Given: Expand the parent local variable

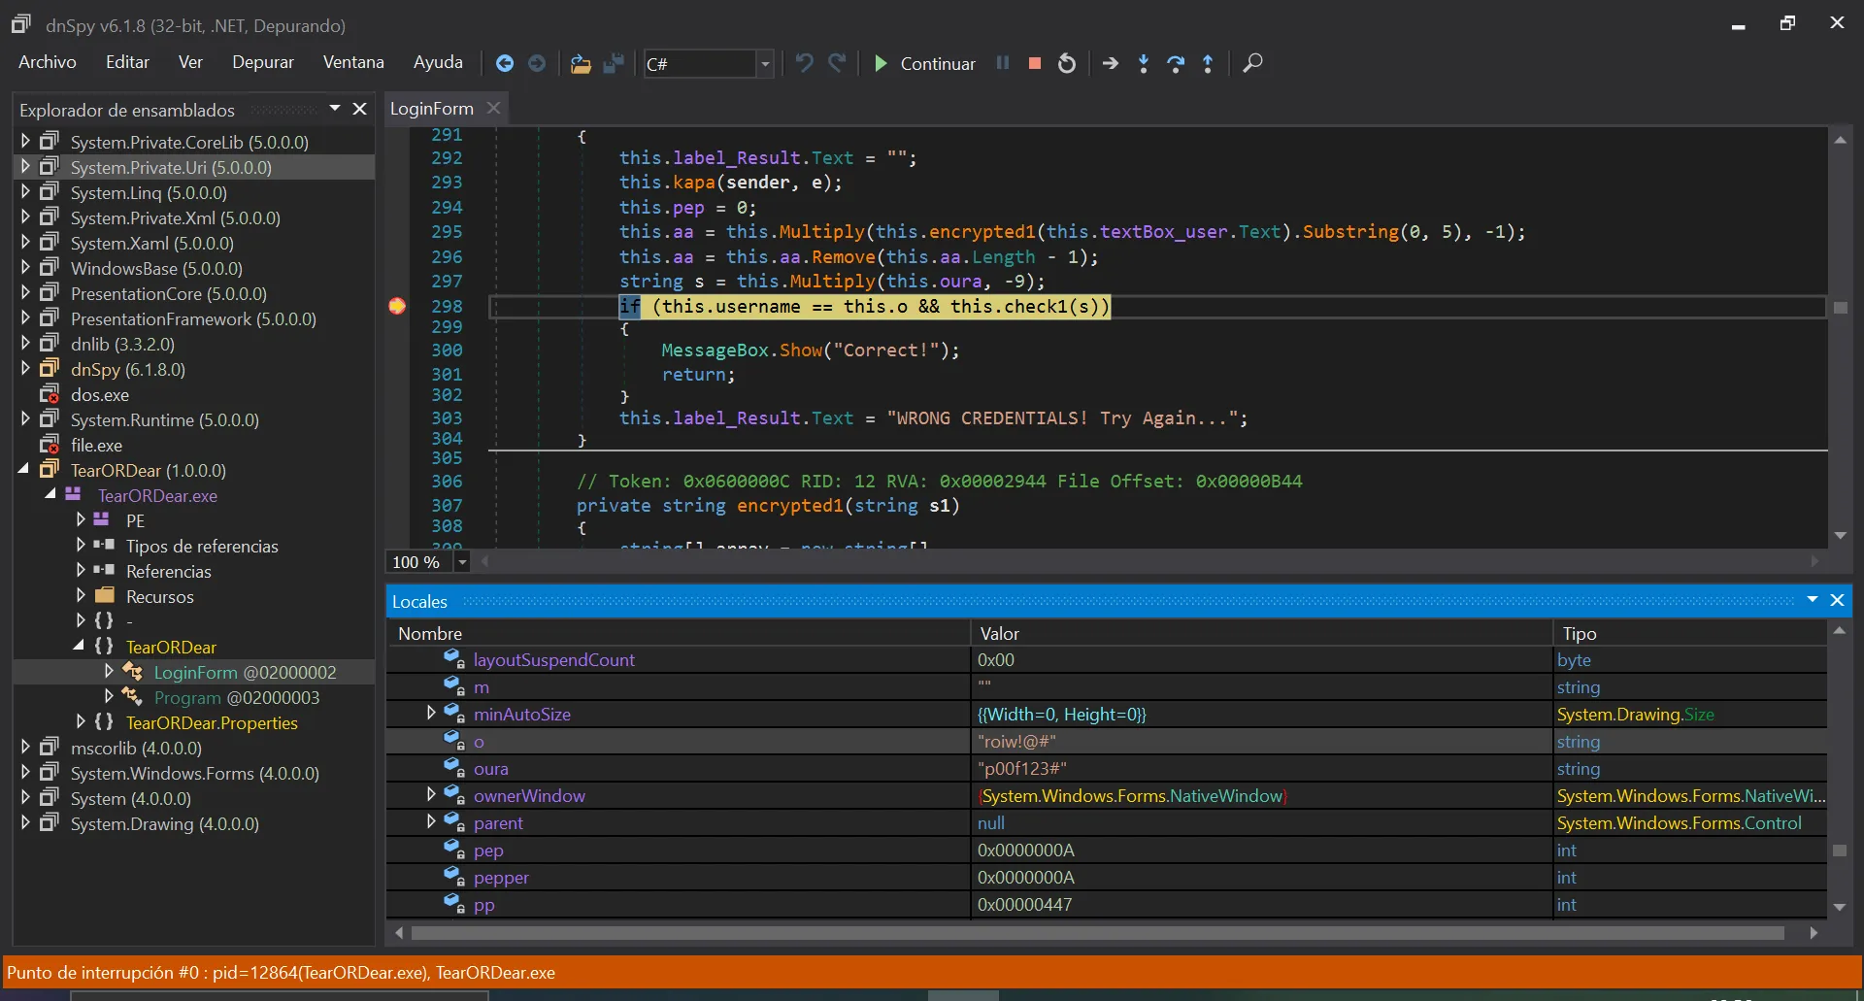Looking at the screenshot, I should (x=431, y=822).
